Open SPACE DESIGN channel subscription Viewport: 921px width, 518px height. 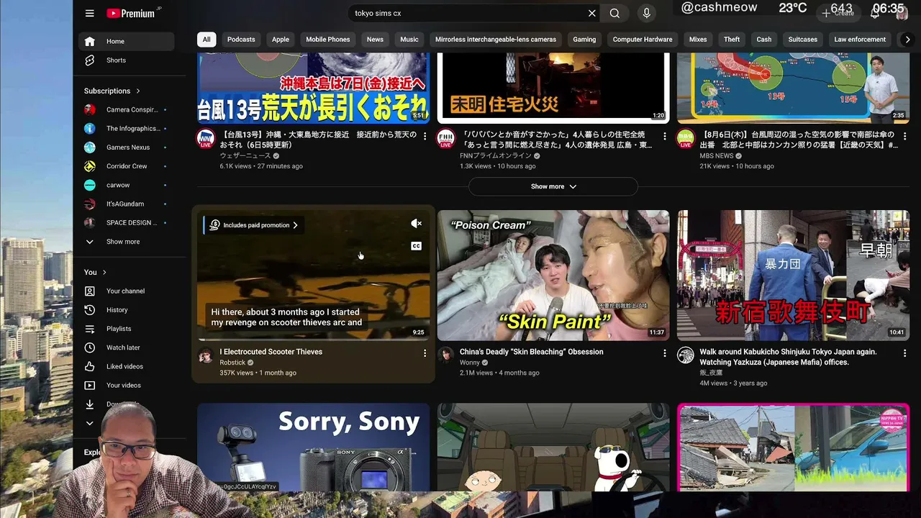127,223
